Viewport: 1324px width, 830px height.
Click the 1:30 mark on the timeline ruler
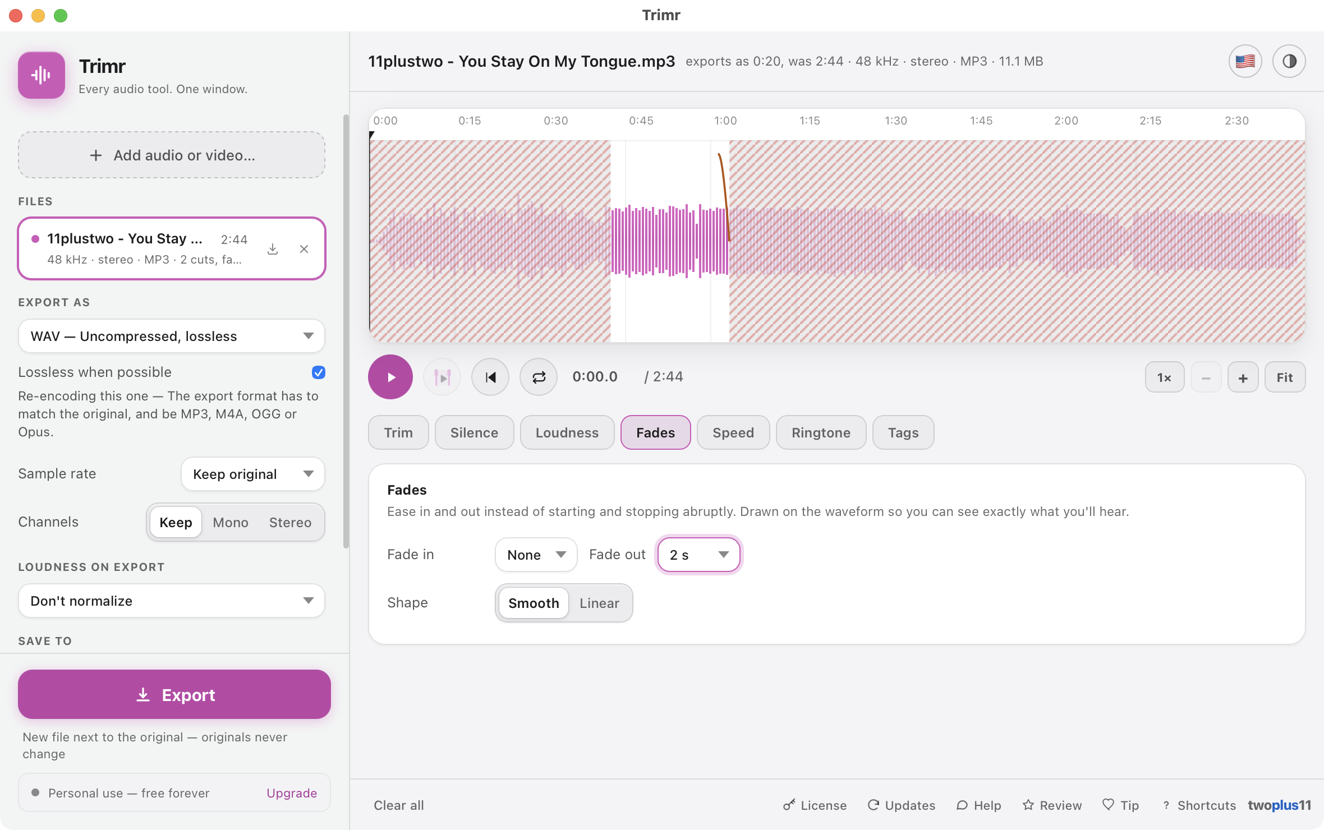(896, 121)
